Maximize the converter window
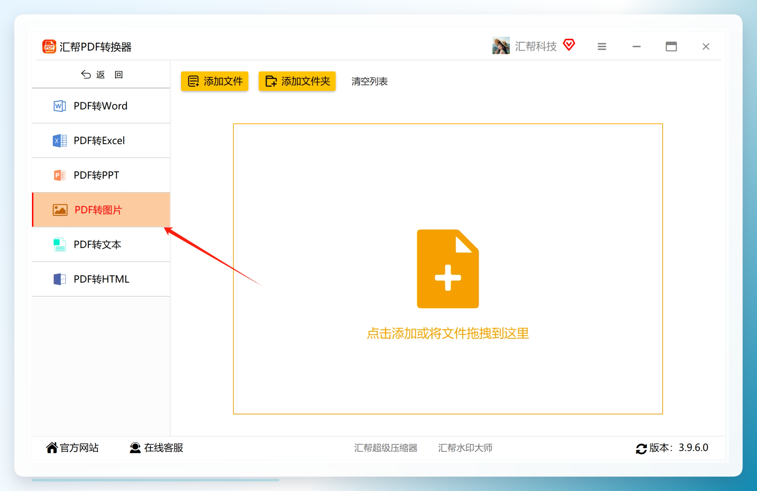The width and height of the screenshot is (757, 491). tap(671, 47)
